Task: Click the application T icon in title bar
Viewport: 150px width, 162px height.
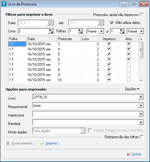Action: 4,4
